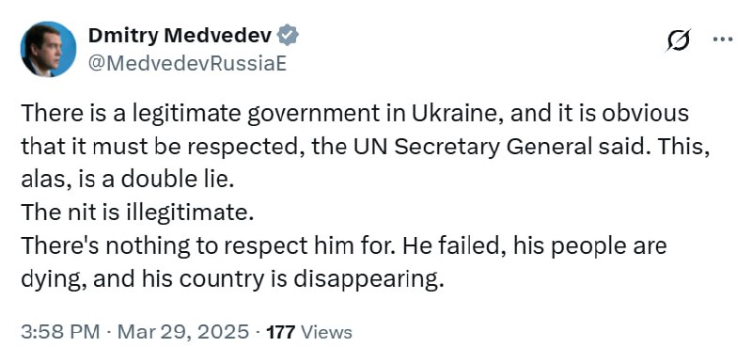Click the gray verified badge beside the name
752x363 pixels.
pyautogui.click(x=290, y=36)
